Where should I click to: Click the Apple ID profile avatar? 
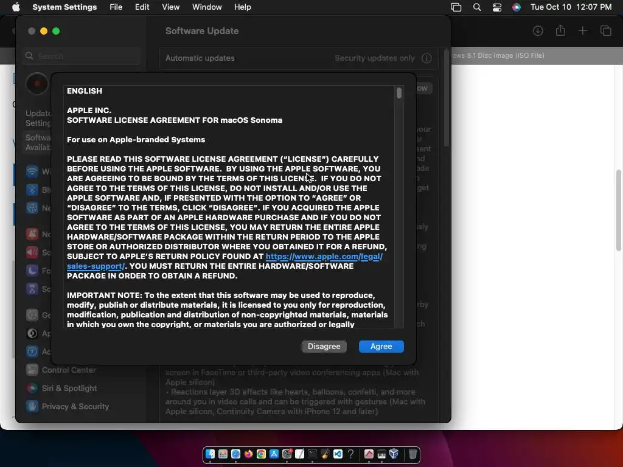click(x=37, y=84)
